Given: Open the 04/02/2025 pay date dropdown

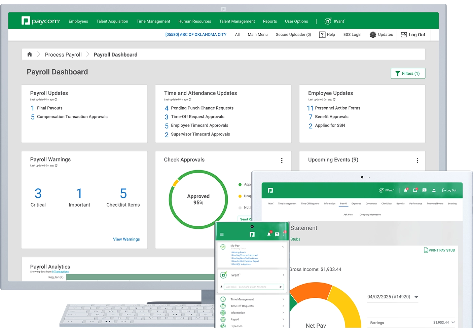Looking at the screenshot, I should coord(416,297).
